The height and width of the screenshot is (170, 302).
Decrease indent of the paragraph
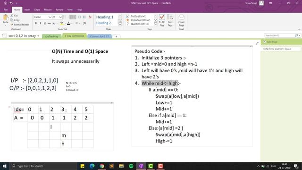[x=80, y=17]
